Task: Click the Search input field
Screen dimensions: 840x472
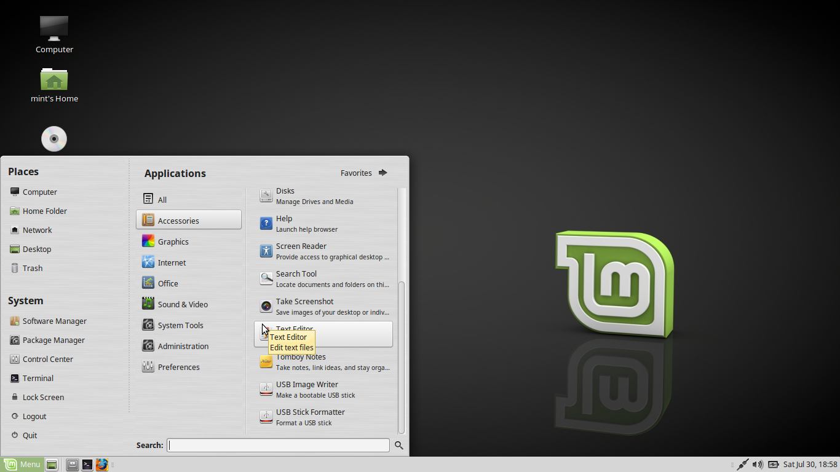Action: coord(278,445)
